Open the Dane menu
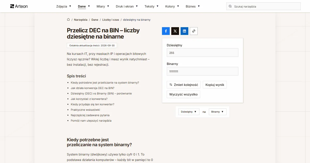The height and width of the screenshot is (163, 310). [84, 6]
